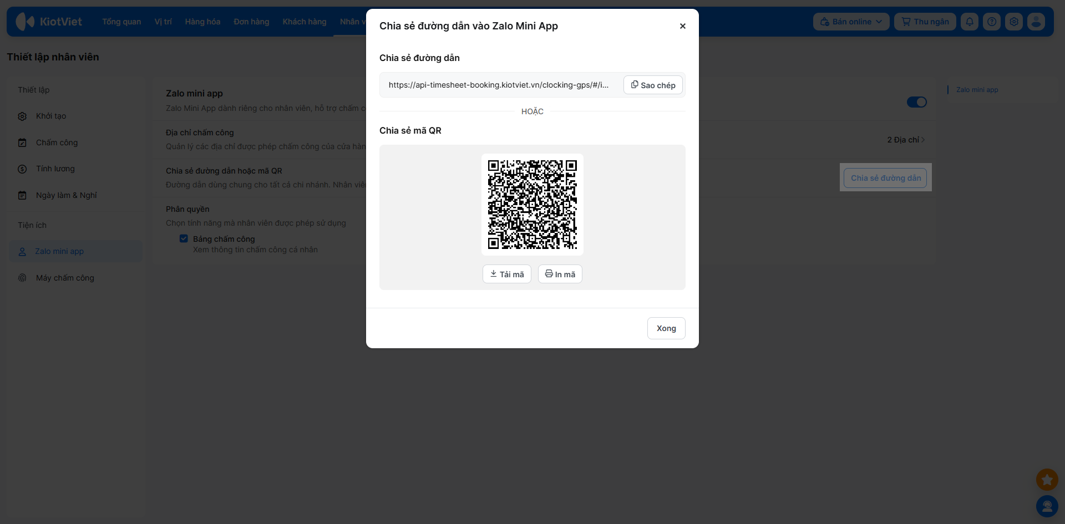Click the Phân quyền section title
The width and height of the screenshot is (1065, 524).
187,209
